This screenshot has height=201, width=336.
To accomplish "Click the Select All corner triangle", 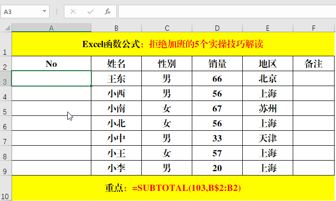I will 7,28.
